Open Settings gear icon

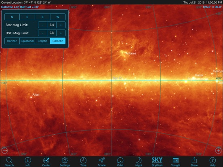[65, 161]
